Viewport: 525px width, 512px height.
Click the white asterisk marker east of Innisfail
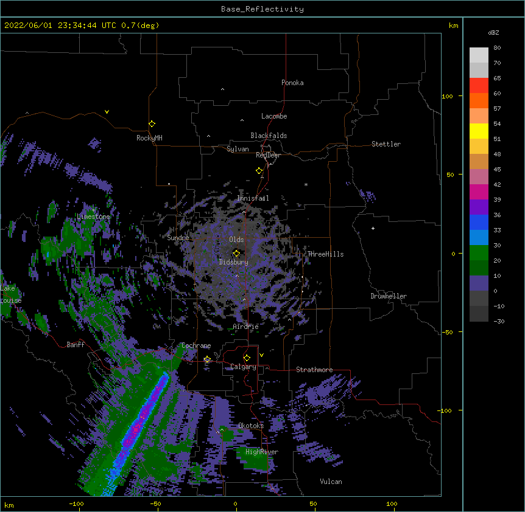(x=306, y=185)
